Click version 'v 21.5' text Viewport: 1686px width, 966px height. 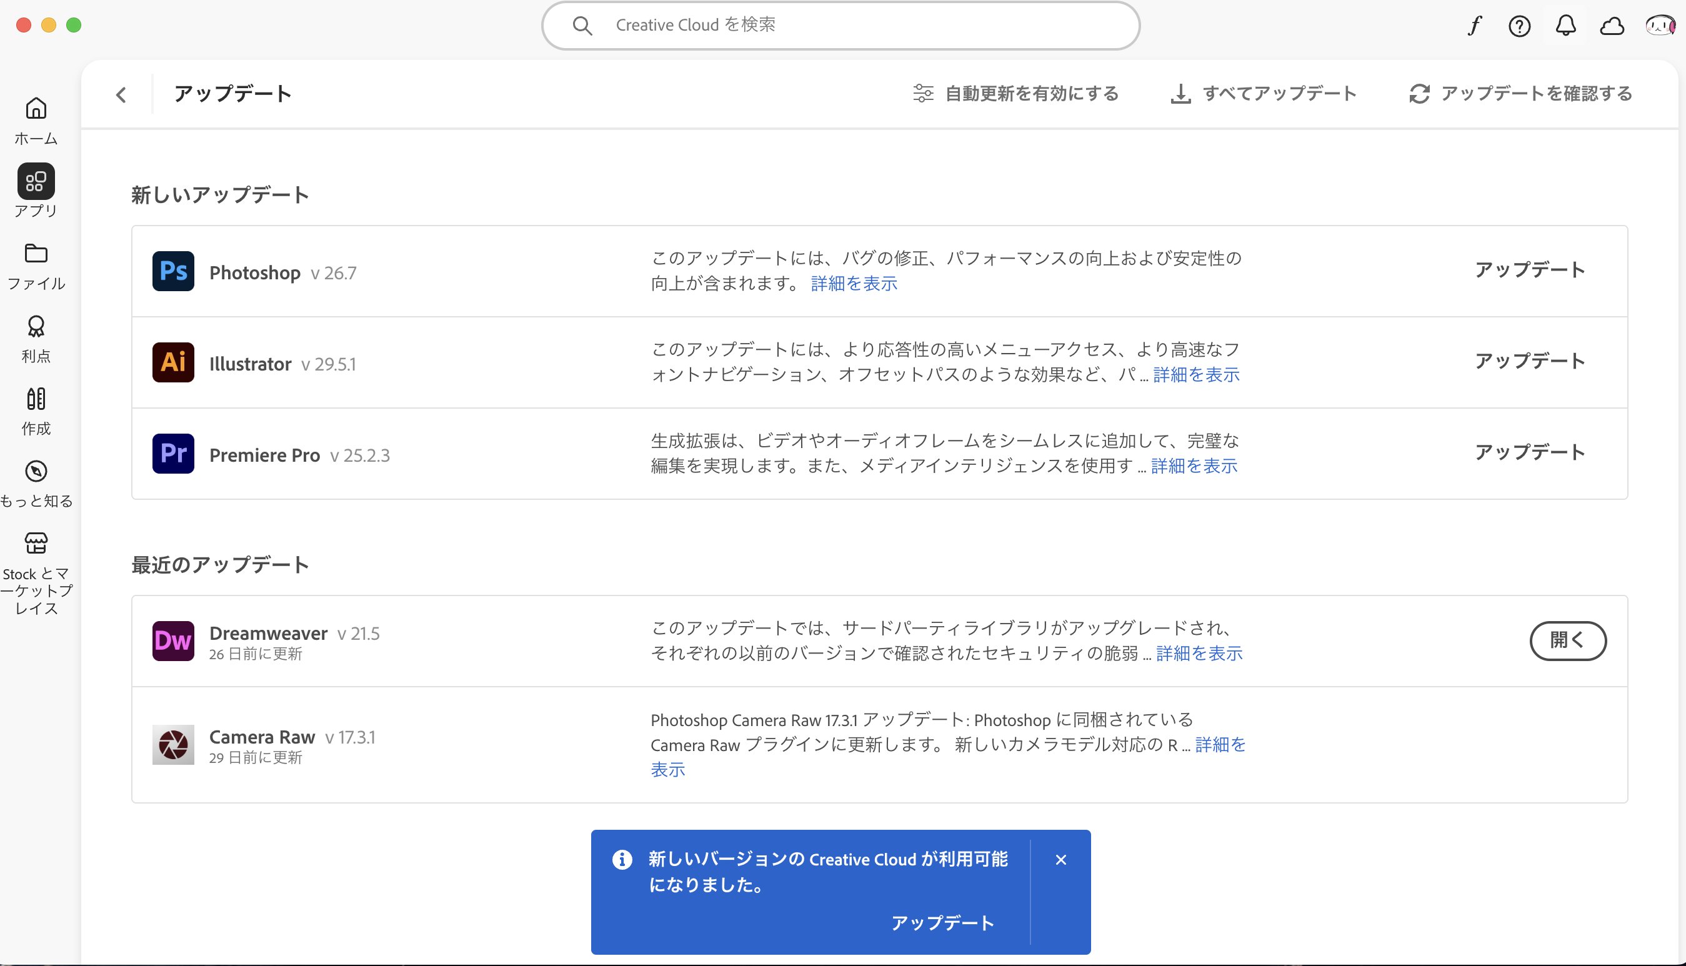pyautogui.click(x=358, y=634)
